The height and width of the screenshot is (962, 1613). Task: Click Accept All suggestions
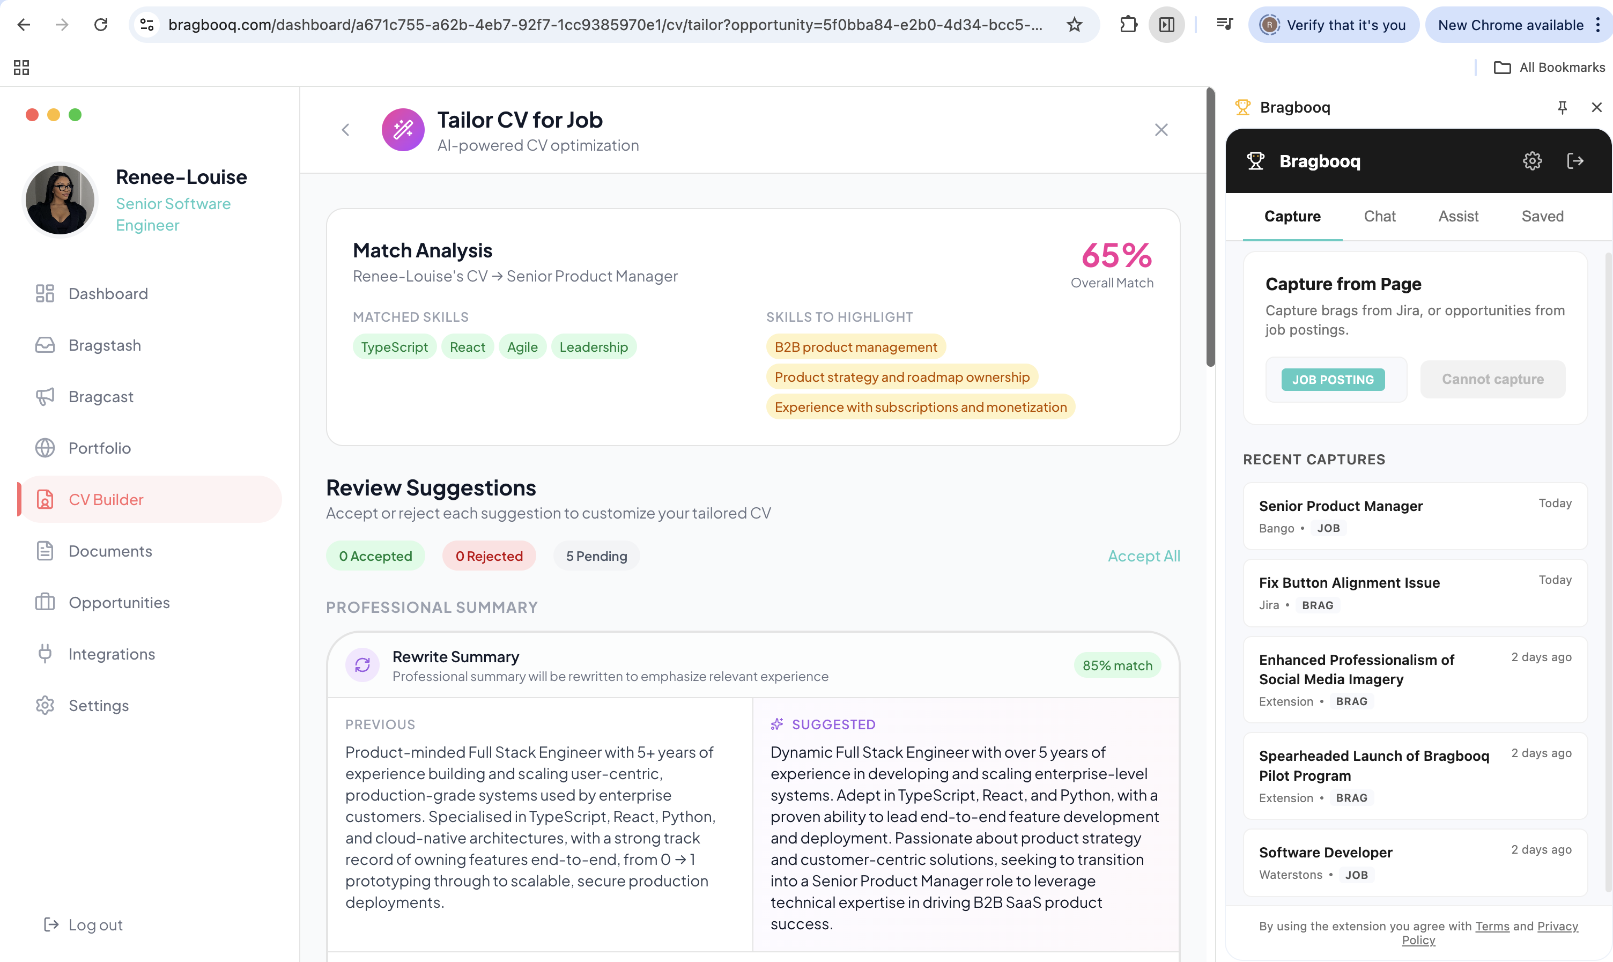[1143, 556]
